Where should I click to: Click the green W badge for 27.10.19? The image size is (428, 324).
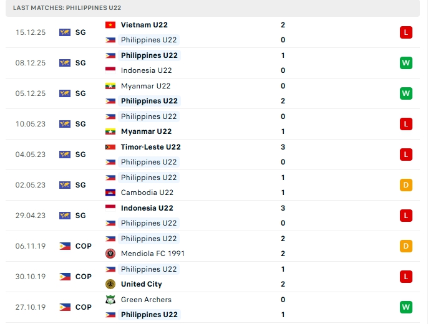click(406, 307)
